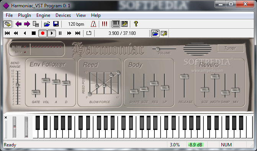Click the Reverb MIX slider
The width and height of the screenshot is (257, 151).
coord(235,90)
